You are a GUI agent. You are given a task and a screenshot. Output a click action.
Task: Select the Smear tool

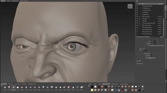click(x=60, y=88)
